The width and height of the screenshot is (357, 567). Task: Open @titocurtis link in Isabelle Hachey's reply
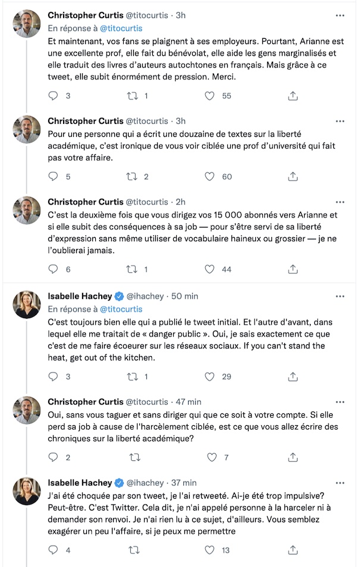point(121,309)
